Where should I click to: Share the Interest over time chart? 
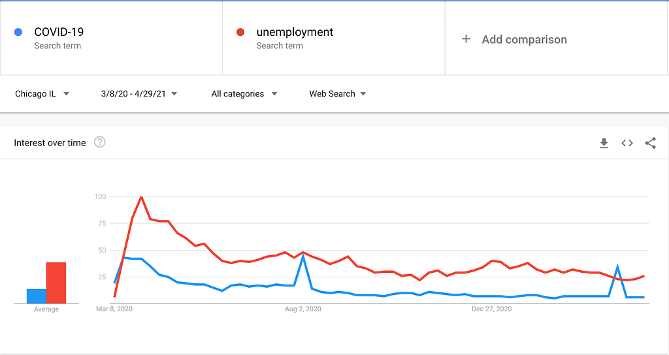[x=650, y=143]
